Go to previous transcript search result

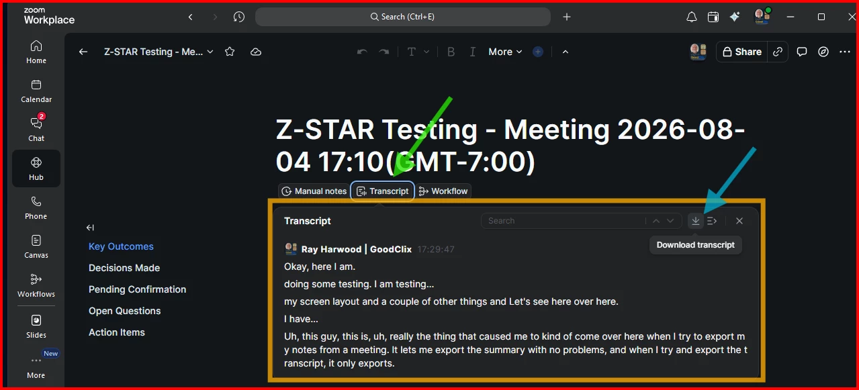655,221
